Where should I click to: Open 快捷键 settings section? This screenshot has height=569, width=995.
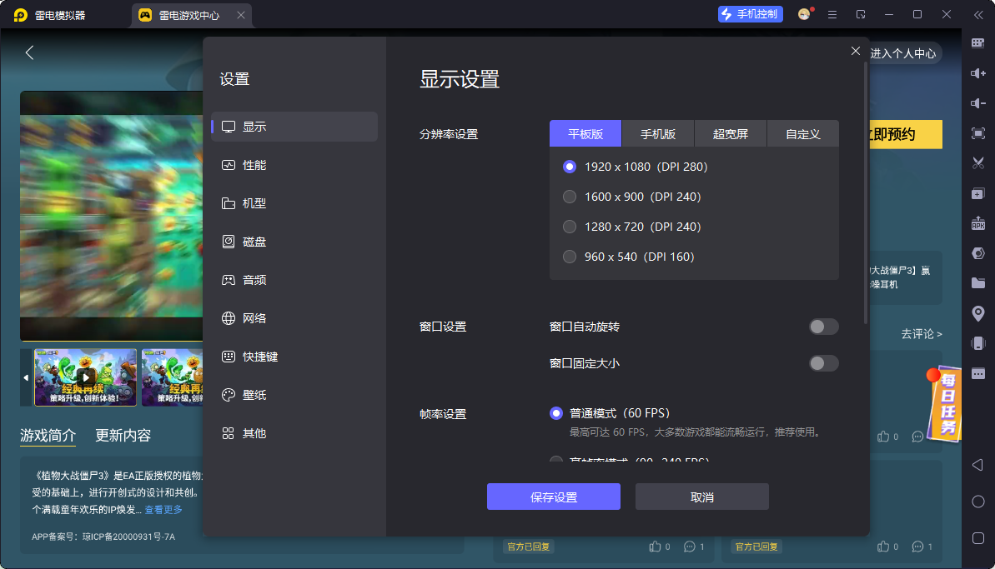pos(294,357)
